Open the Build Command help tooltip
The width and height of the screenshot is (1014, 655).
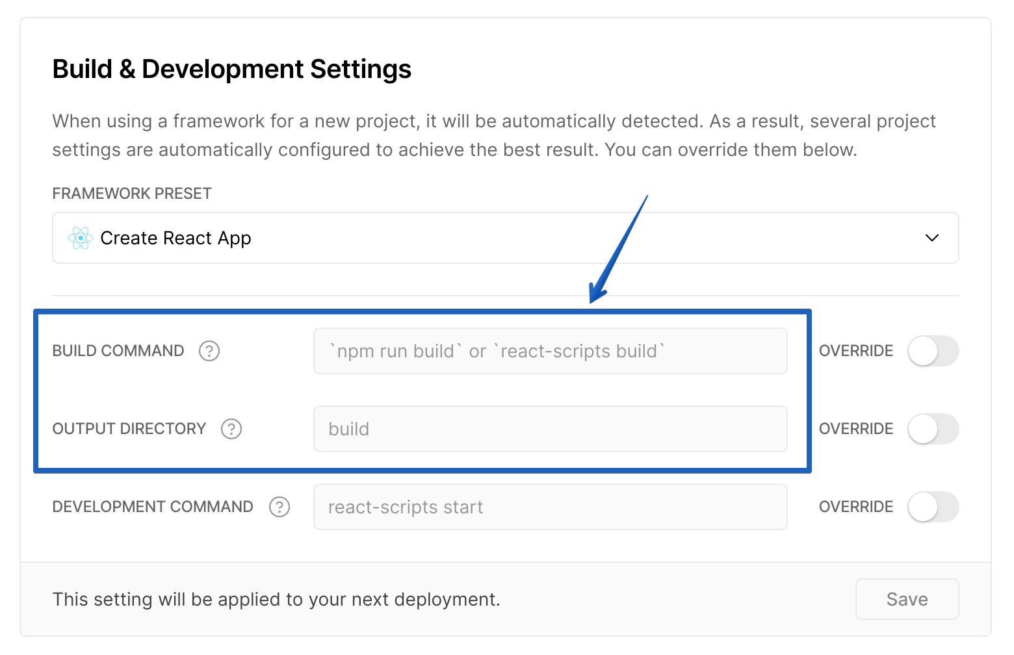(209, 351)
